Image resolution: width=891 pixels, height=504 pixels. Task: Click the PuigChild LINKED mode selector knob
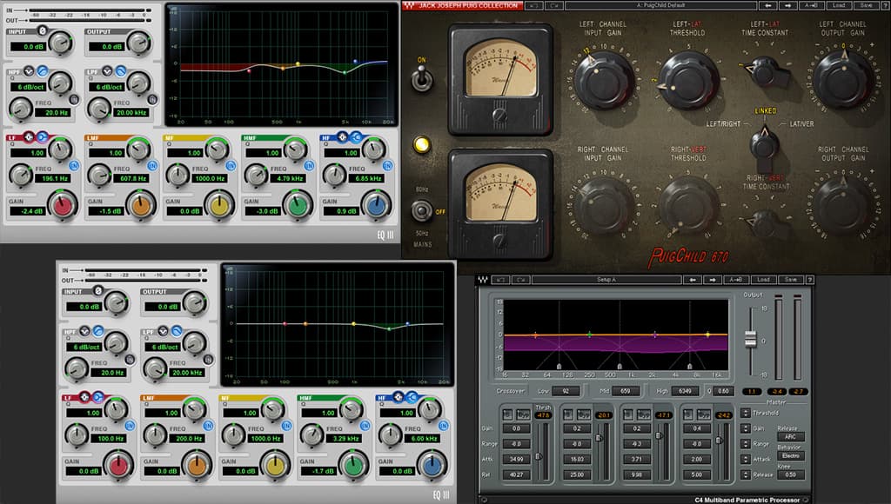764,143
